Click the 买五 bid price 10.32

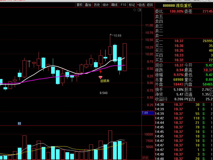point(179,60)
